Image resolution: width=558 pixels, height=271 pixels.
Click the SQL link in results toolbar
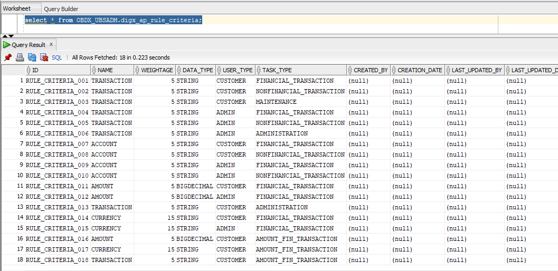click(x=57, y=57)
